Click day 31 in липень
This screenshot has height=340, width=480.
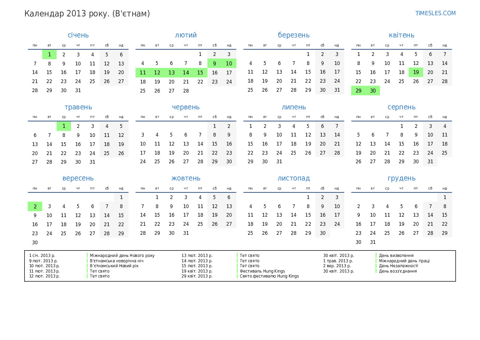point(279,162)
